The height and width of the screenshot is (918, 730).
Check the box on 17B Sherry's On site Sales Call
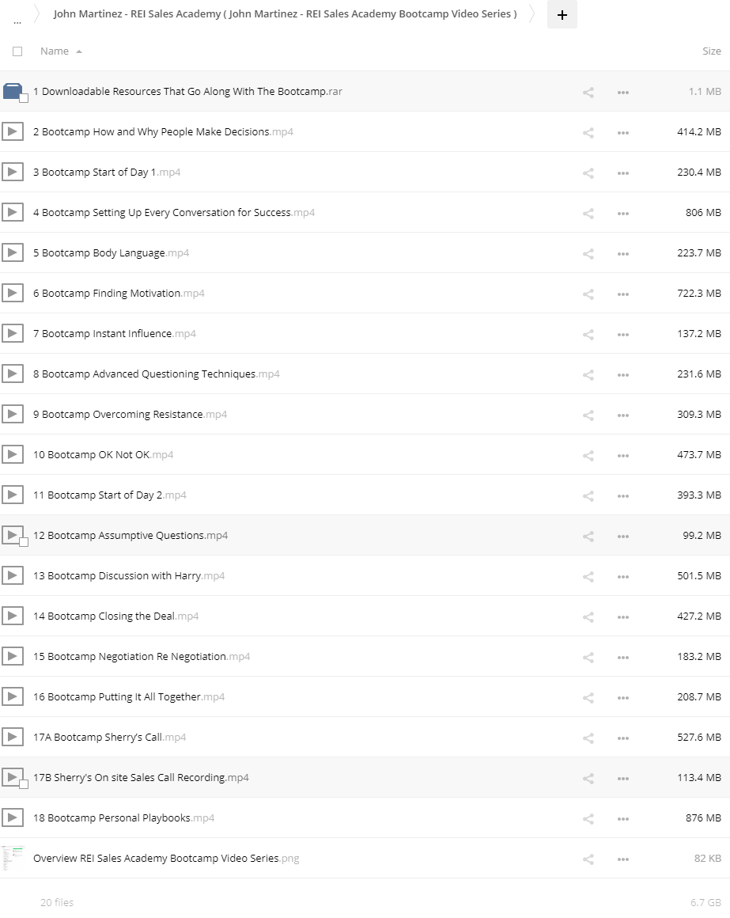pos(24,784)
